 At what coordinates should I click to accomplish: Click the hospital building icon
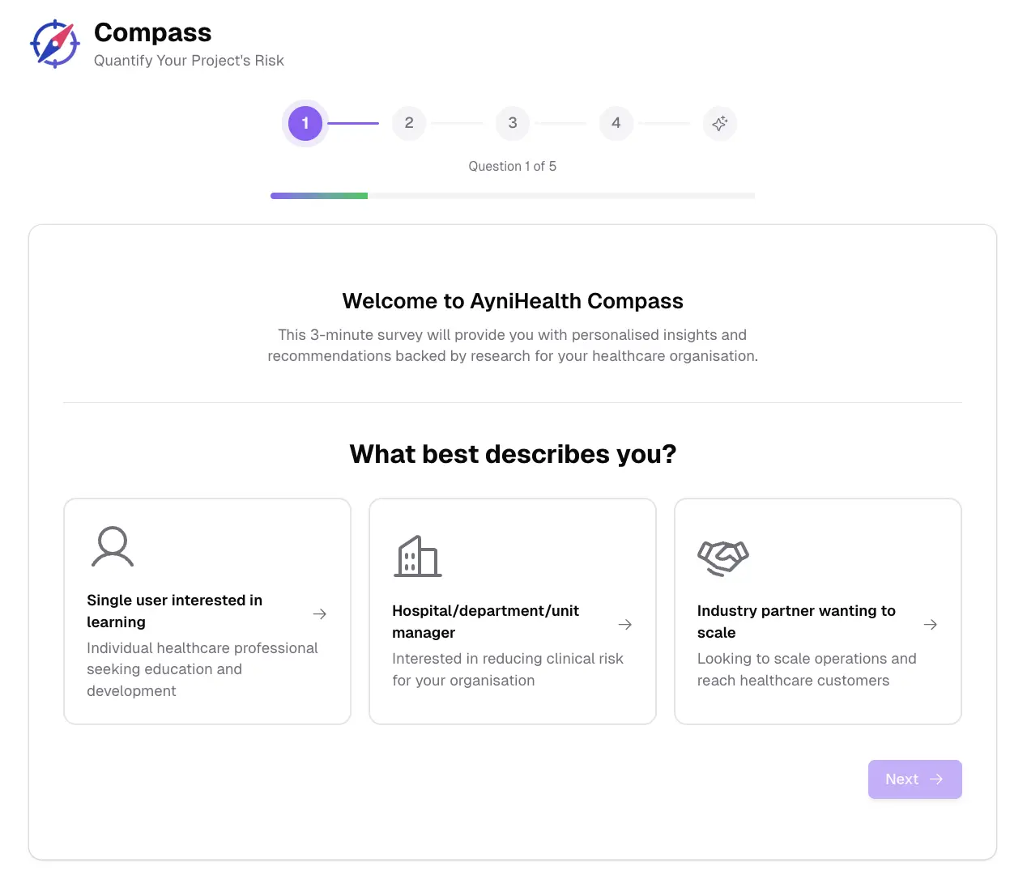pyautogui.click(x=418, y=557)
